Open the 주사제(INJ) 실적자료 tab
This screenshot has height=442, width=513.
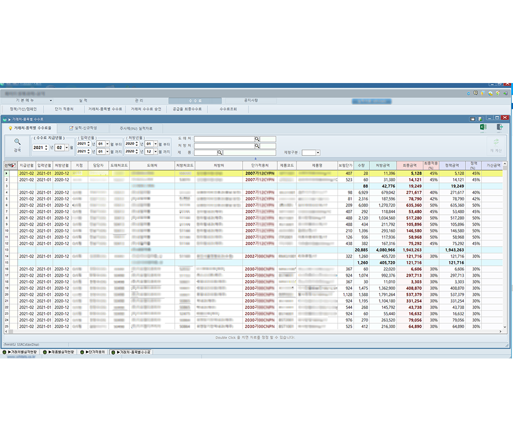[135, 128]
